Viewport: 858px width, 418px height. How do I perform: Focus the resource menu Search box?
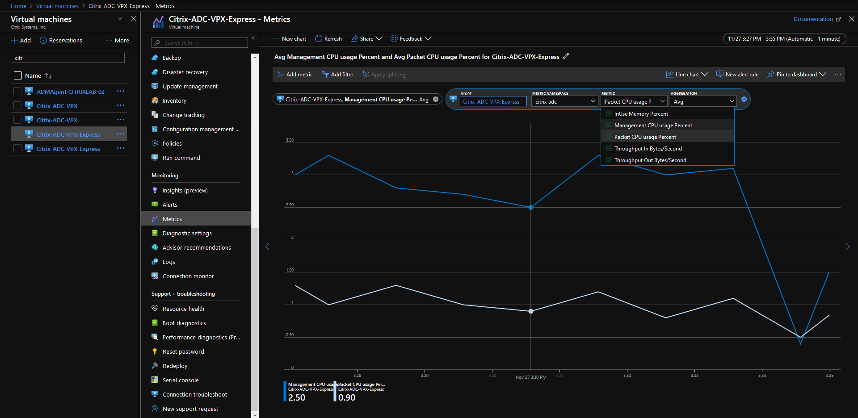(200, 42)
